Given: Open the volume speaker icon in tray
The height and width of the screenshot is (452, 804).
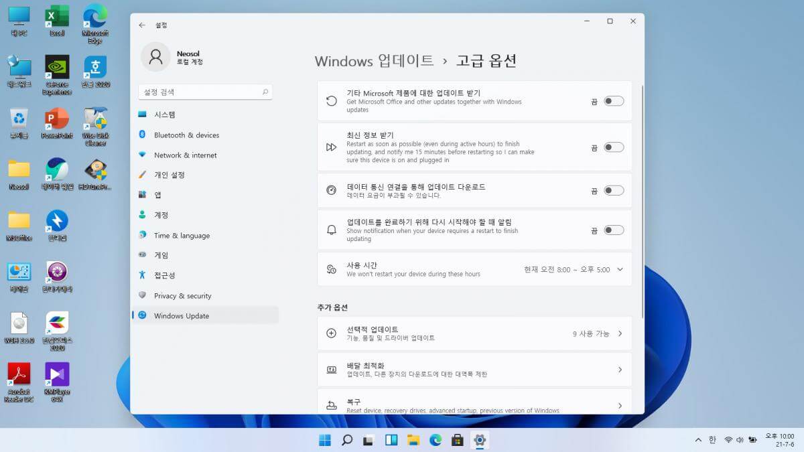Looking at the screenshot, I should [740, 440].
